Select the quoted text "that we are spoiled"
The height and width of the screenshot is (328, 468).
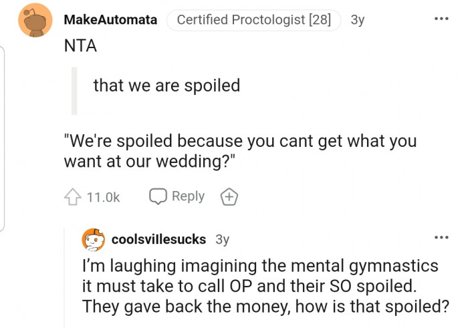pos(166,86)
